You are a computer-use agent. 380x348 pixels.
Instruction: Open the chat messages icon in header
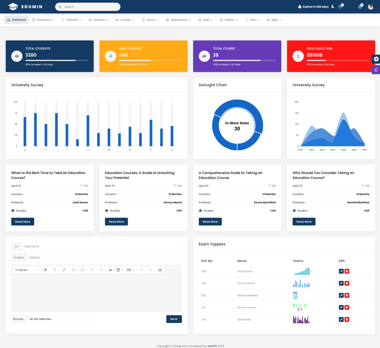tap(340, 7)
